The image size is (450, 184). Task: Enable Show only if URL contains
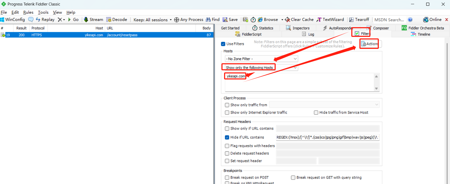[227, 129]
